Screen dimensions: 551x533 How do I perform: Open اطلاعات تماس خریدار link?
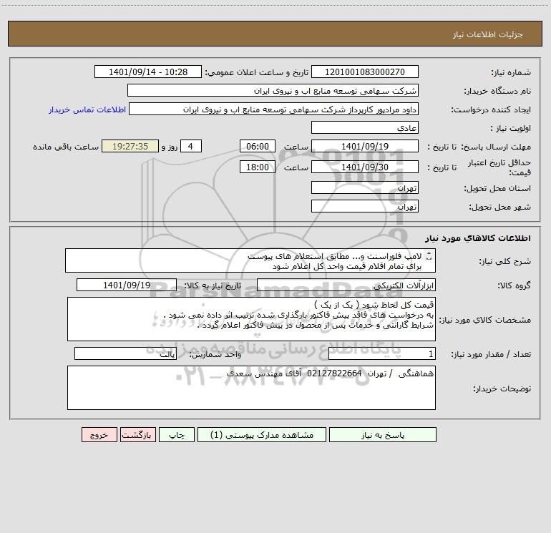(87, 109)
